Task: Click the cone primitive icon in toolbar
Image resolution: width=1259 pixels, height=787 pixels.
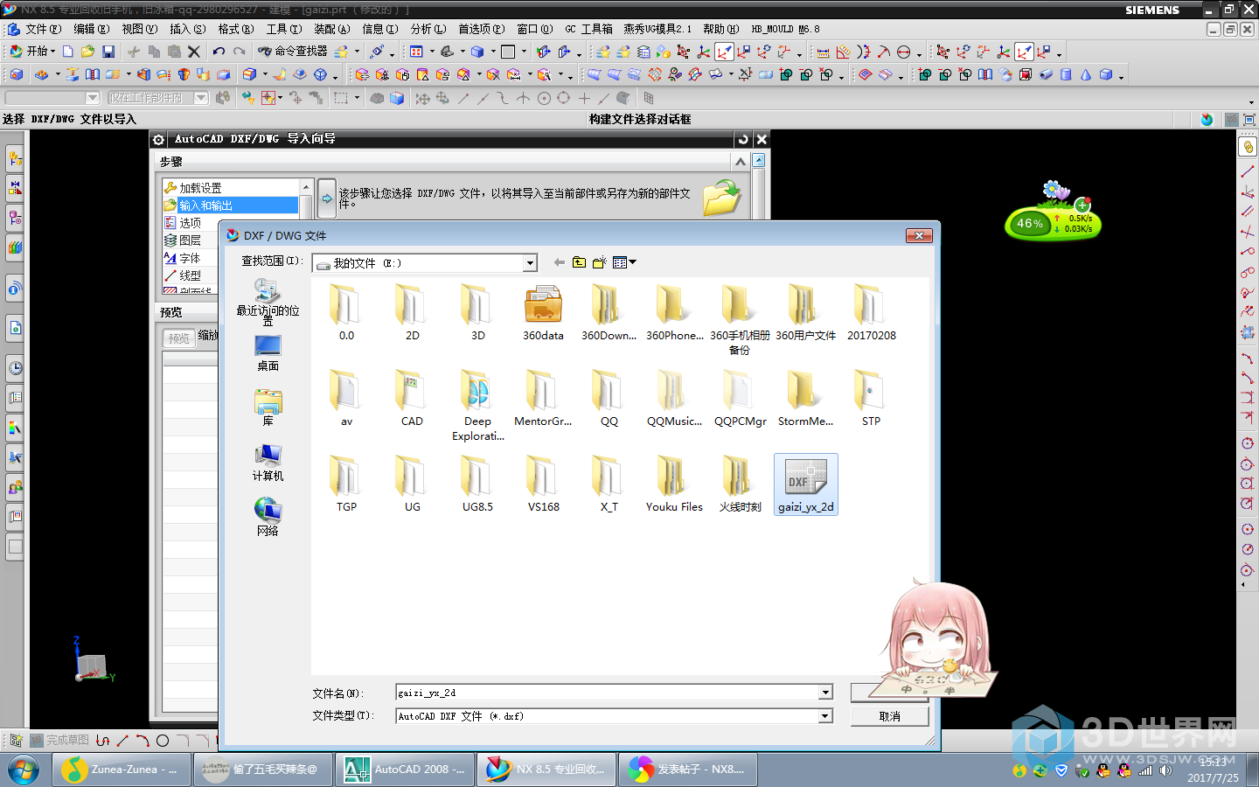Action: (x=1086, y=75)
